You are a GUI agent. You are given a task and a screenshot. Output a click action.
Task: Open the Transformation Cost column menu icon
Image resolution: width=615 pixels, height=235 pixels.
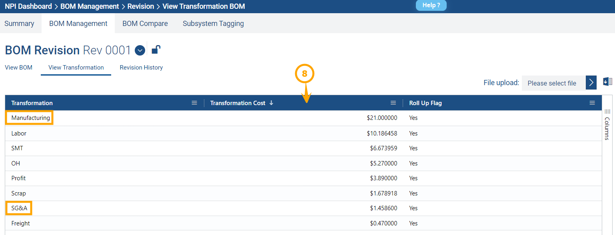(393, 103)
